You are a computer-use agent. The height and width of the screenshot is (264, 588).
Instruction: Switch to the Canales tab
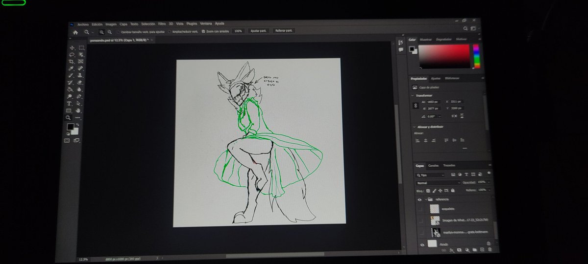pyautogui.click(x=433, y=165)
